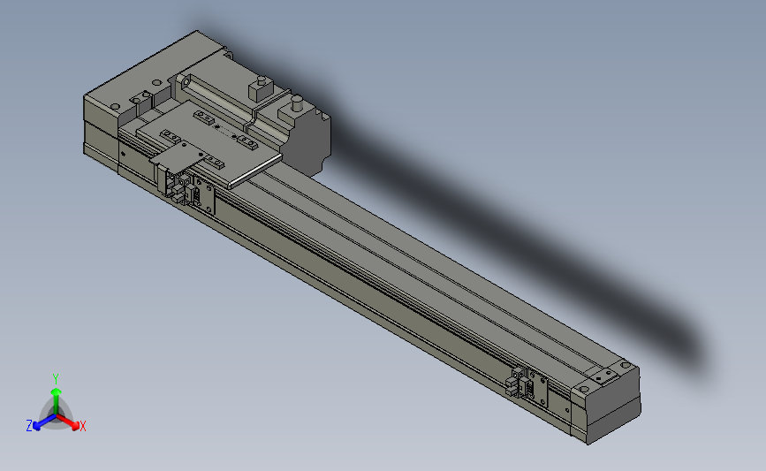
Task: Select the end cap block at the far rail end
Action: 606,400
